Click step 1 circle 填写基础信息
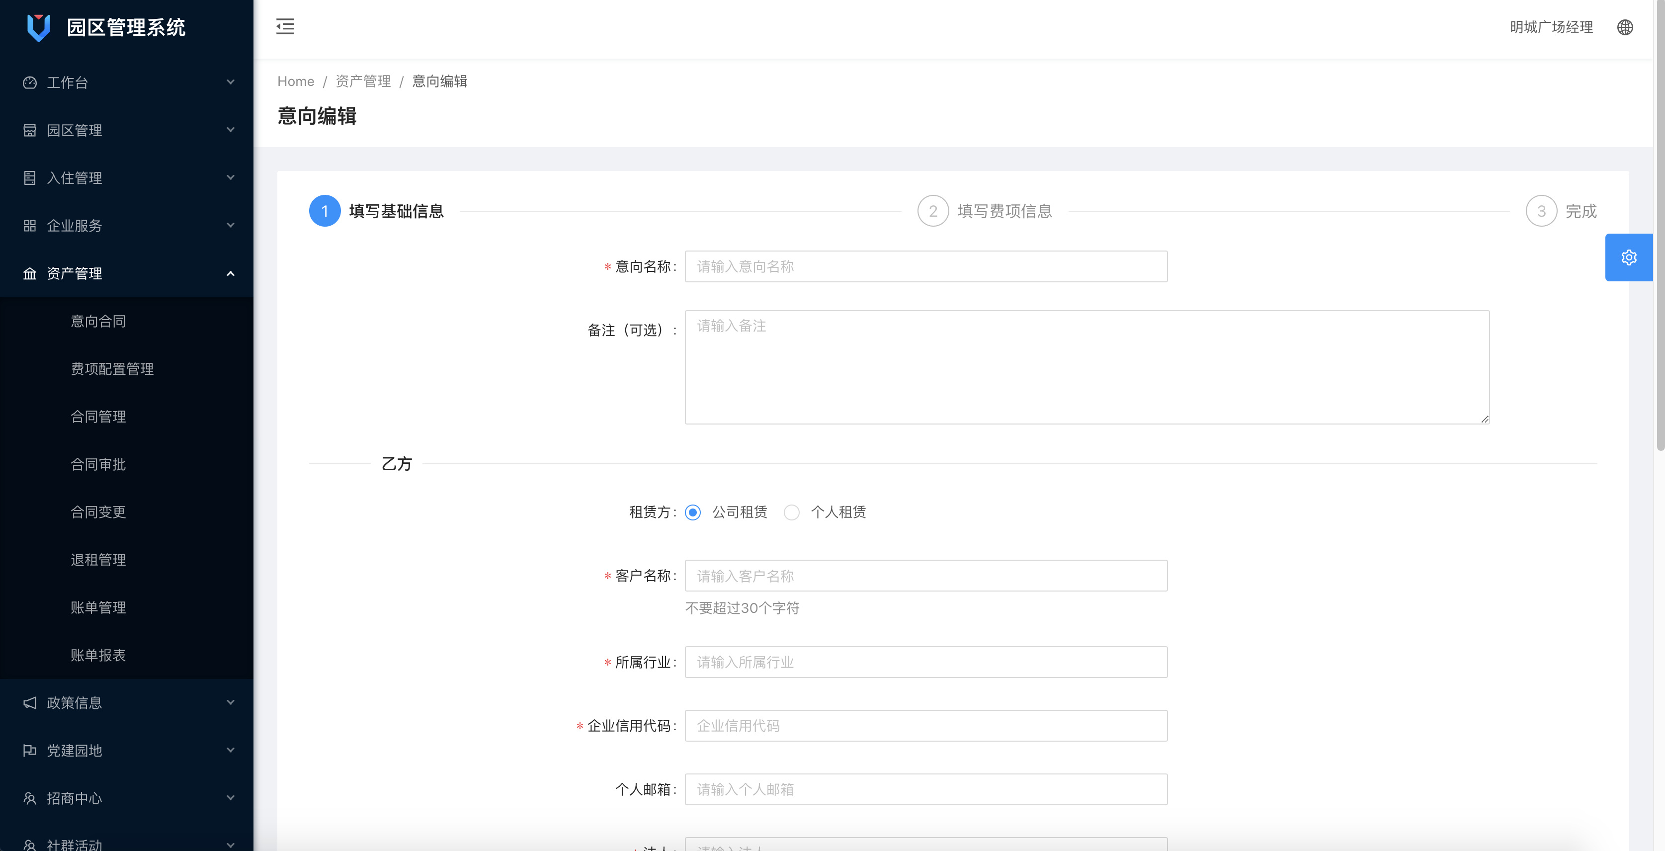1665x851 pixels. 325,211
